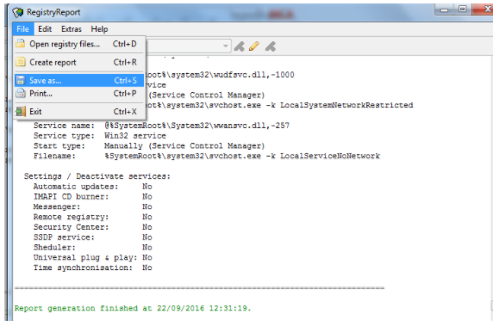The image size is (499, 326).
Task: Click the 'Service type: Win32 service' line
Action: [100, 136]
